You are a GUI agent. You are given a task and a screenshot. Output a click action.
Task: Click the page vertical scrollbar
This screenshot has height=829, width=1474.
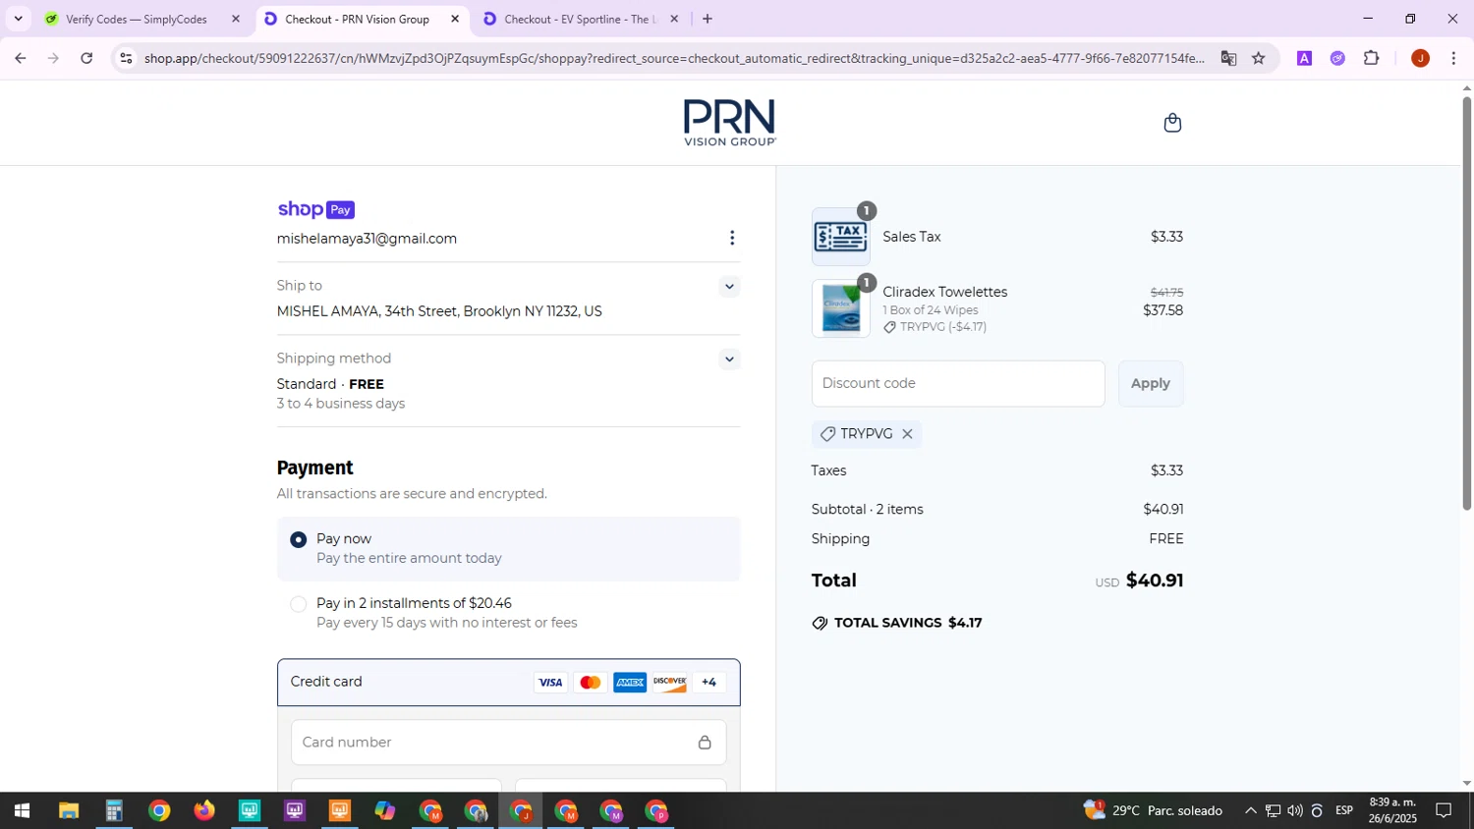tap(1466, 304)
